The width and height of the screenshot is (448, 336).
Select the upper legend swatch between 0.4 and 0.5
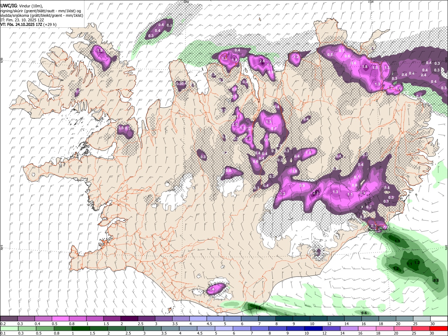[43, 319]
